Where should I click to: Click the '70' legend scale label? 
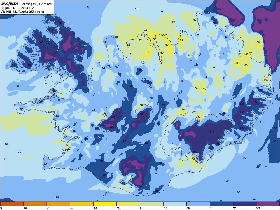pos(165,208)
